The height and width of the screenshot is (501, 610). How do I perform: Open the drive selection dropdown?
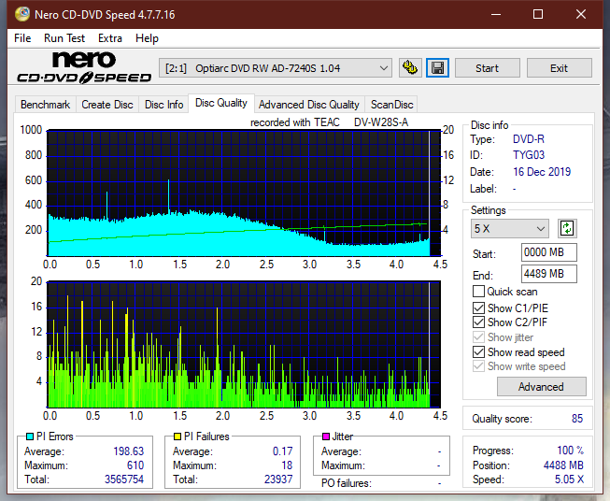coord(276,68)
